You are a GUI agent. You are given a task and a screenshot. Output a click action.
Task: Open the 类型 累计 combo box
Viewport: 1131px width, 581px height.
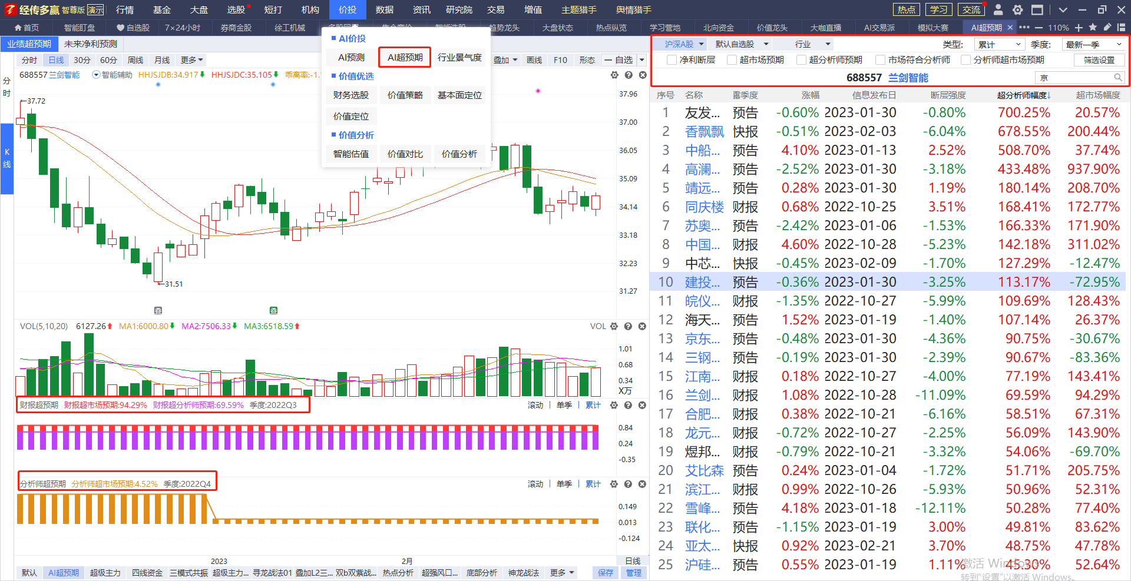tap(1000, 45)
